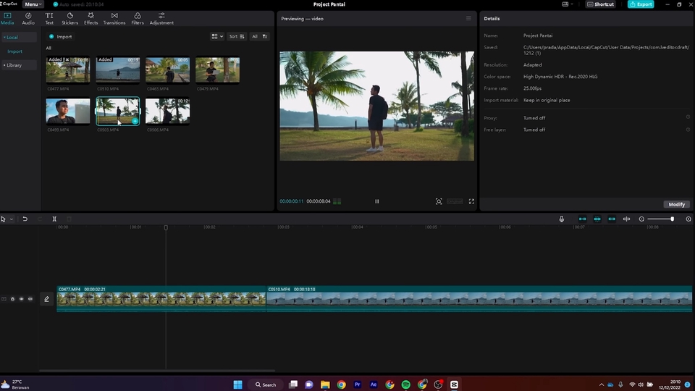
Task: Open the preview panel hamburger menu
Action: click(468, 19)
